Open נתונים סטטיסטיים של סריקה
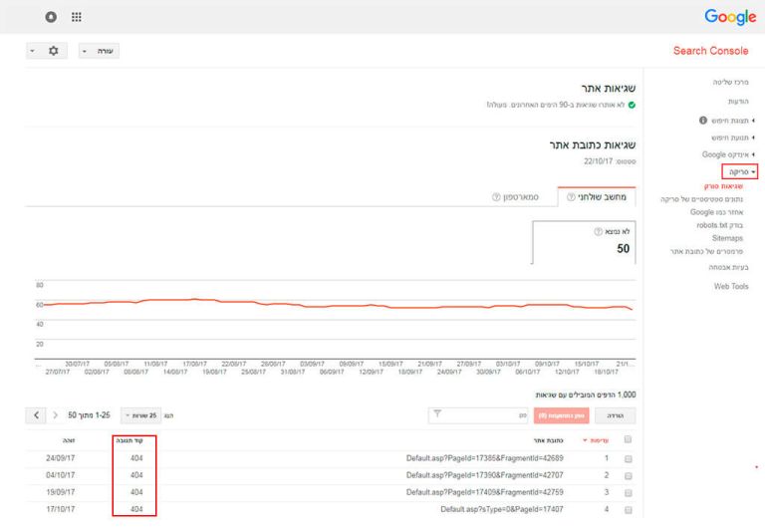The height and width of the screenshot is (530, 765). 701,199
